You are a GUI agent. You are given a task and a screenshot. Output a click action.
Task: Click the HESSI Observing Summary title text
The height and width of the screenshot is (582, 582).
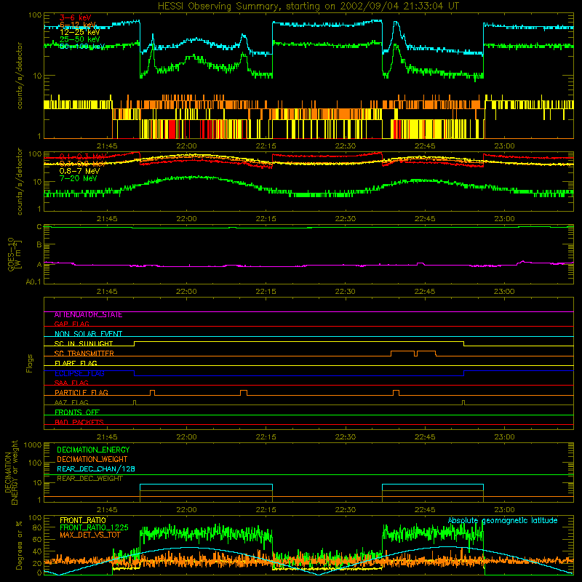(x=308, y=7)
